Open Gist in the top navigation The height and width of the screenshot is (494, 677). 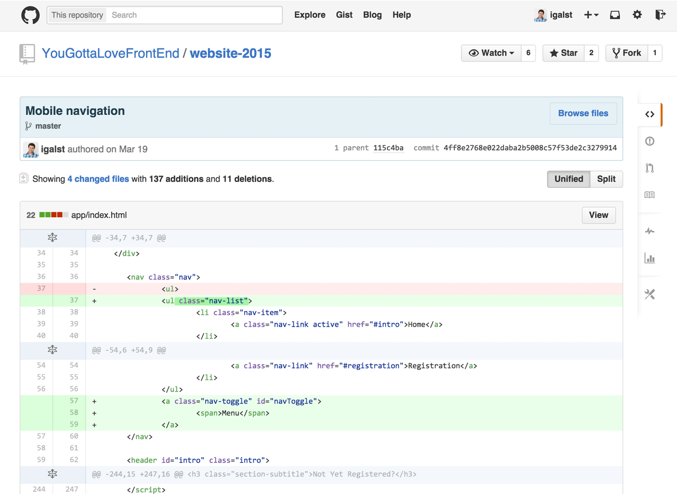tap(344, 15)
